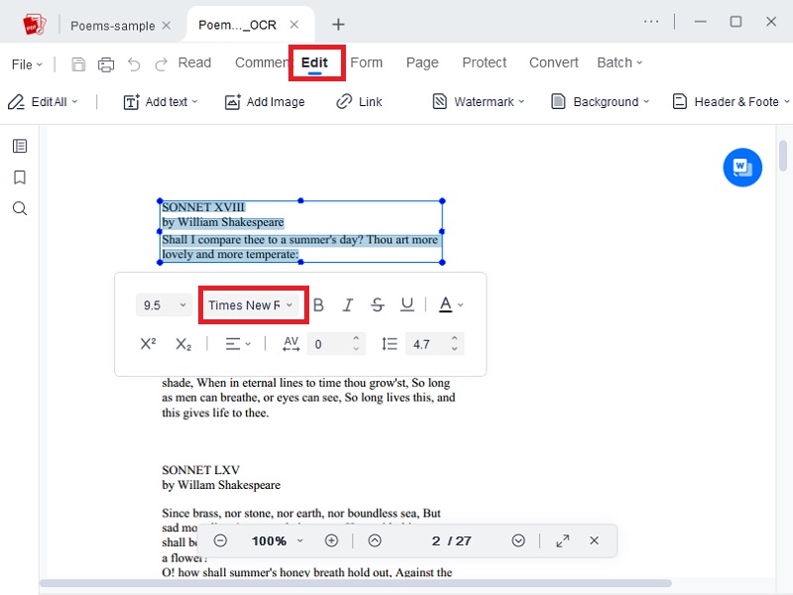
Task: Open the File menu
Action: point(27,64)
